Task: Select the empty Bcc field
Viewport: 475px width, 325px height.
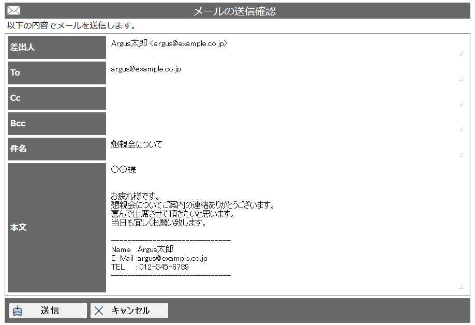Action: (x=259, y=123)
